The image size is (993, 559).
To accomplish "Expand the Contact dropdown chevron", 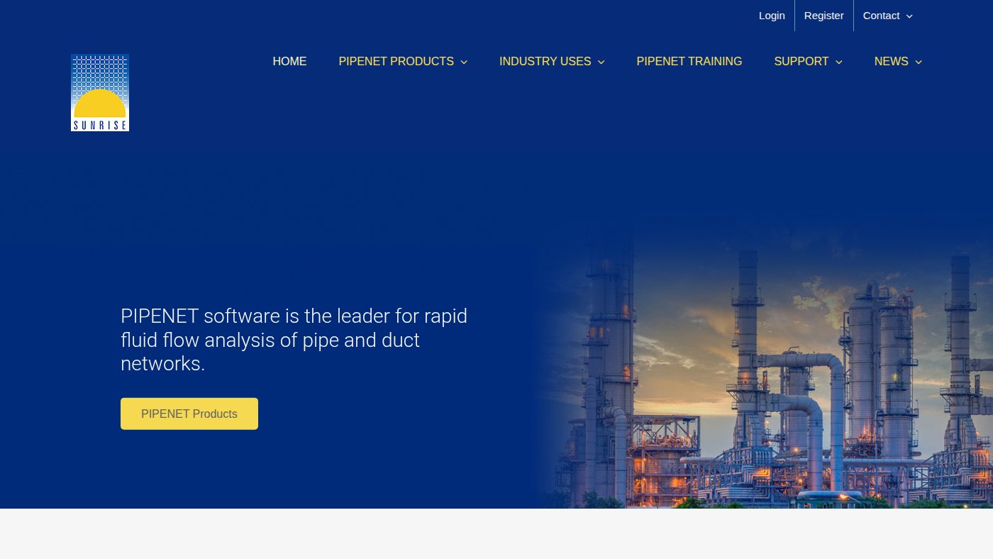I will (909, 16).
